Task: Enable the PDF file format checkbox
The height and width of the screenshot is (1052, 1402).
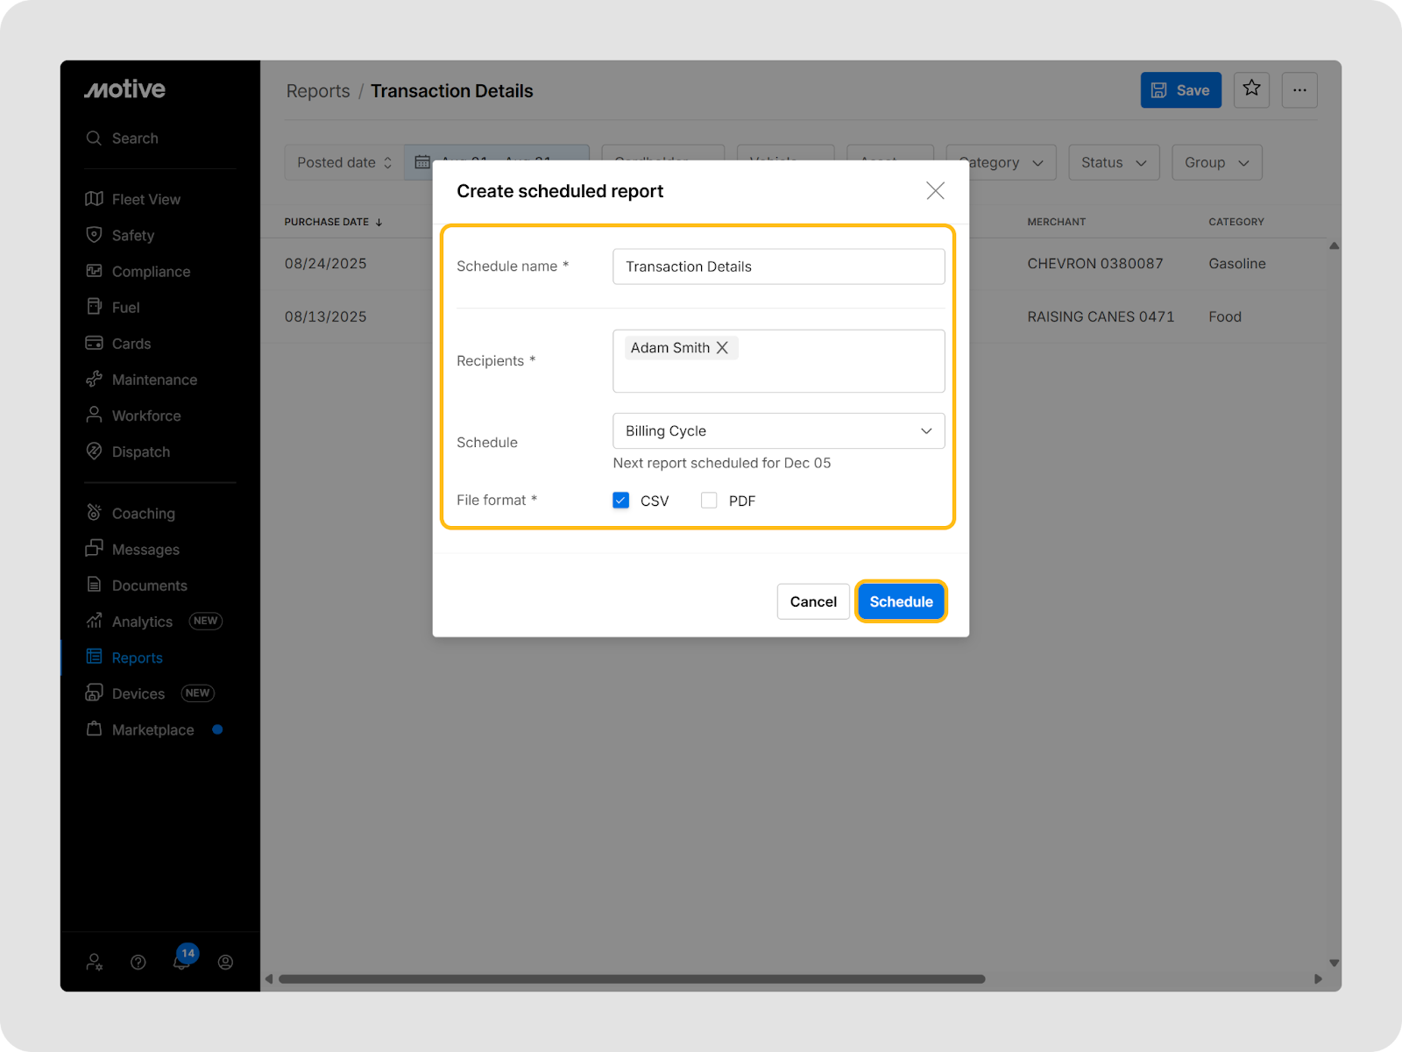Action: coord(709,501)
